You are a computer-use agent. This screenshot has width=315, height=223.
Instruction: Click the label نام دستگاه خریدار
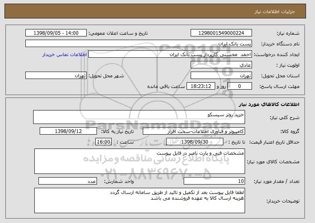(x=280, y=44)
